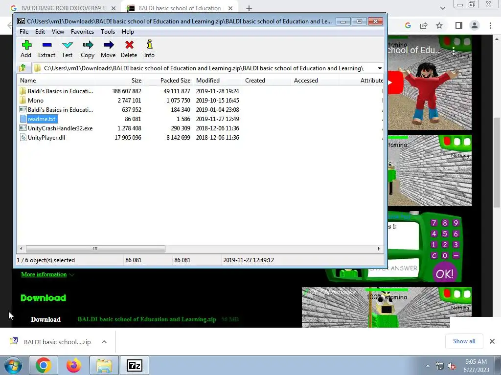Click 7-Zip taskbar icon
501x375 pixels.
[x=134, y=365]
